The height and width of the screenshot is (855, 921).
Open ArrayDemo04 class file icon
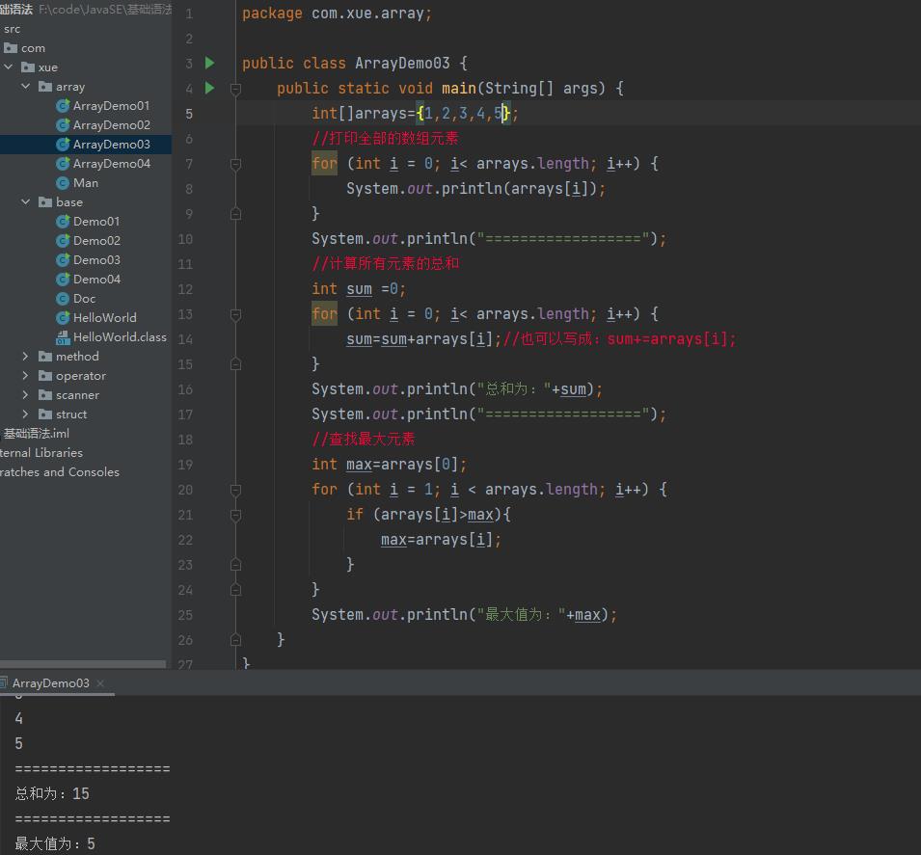coord(63,164)
